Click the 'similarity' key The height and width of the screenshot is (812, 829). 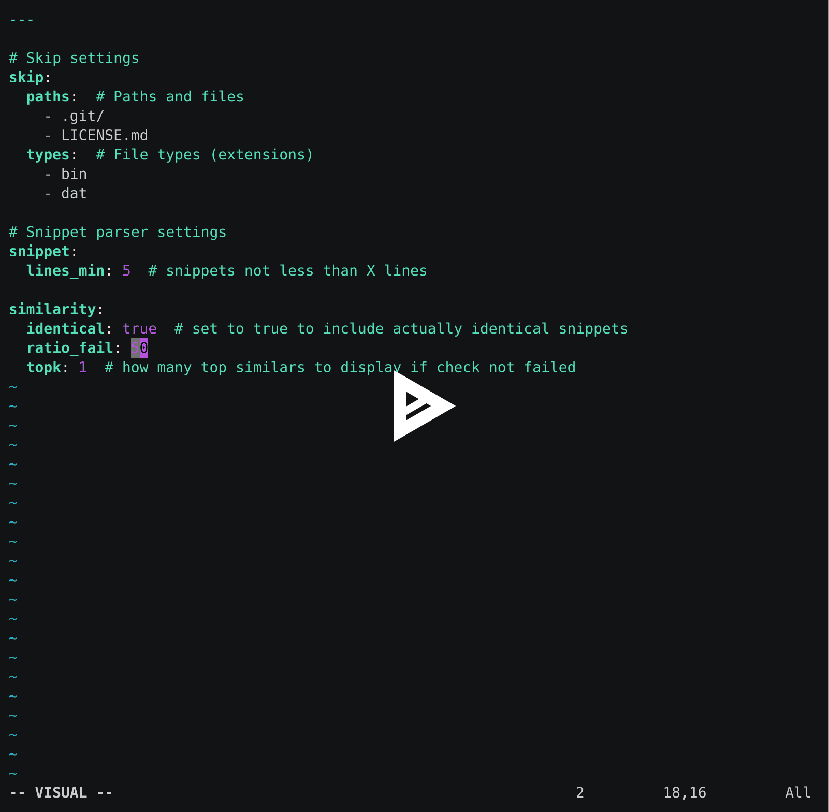point(52,309)
